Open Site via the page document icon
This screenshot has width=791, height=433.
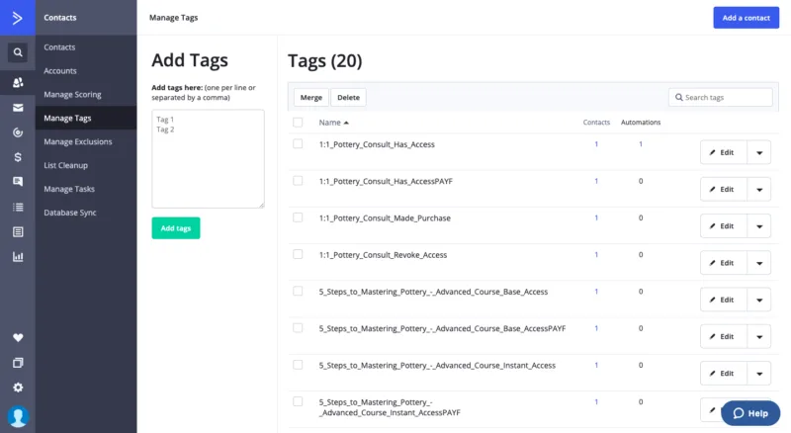coord(18,231)
